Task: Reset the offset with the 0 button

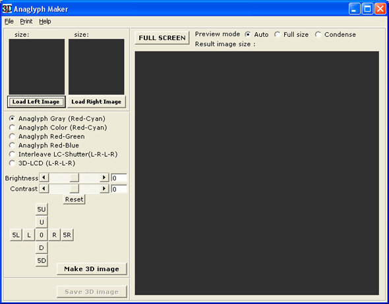Action: tap(42, 235)
